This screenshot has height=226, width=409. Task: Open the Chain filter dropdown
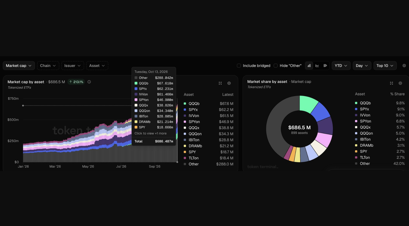tap(48, 66)
